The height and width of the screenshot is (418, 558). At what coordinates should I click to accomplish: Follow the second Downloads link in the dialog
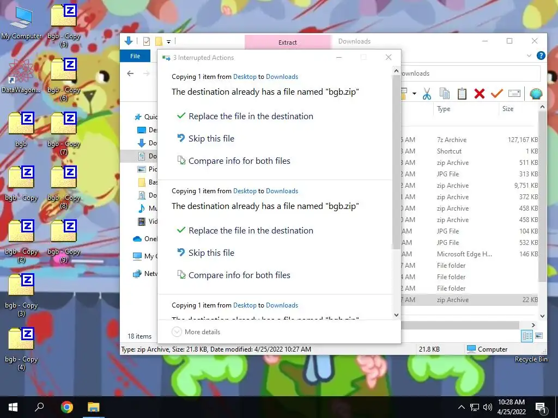pyautogui.click(x=282, y=191)
